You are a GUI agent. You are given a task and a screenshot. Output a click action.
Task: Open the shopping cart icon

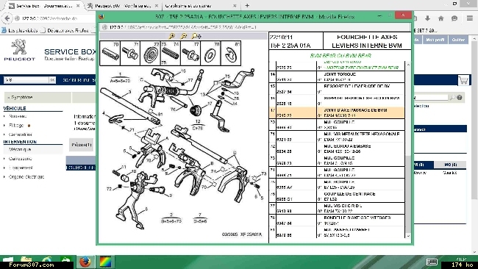(463, 80)
